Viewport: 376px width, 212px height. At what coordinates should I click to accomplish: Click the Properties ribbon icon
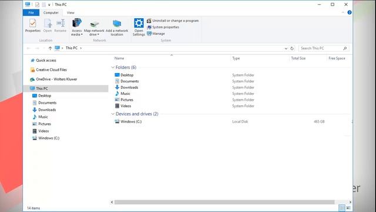(33, 25)
